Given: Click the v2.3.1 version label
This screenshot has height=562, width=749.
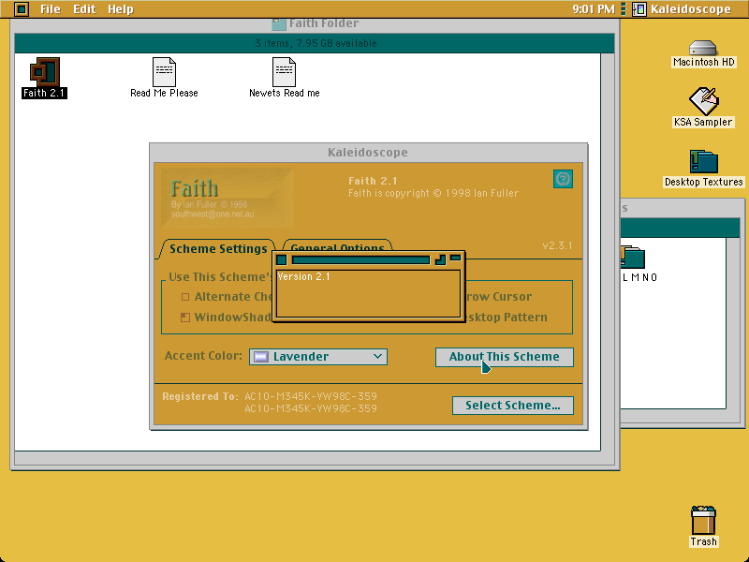Looking at the screenshot, I should pos(557,245).
